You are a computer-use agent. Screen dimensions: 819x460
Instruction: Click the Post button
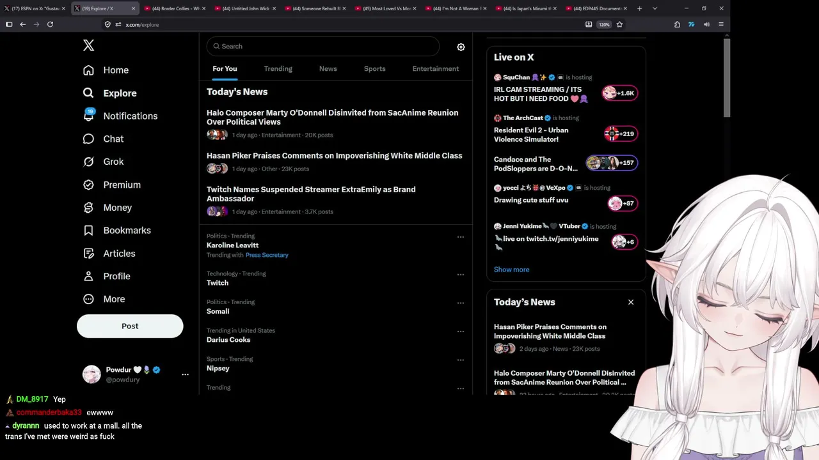[130, 326]
